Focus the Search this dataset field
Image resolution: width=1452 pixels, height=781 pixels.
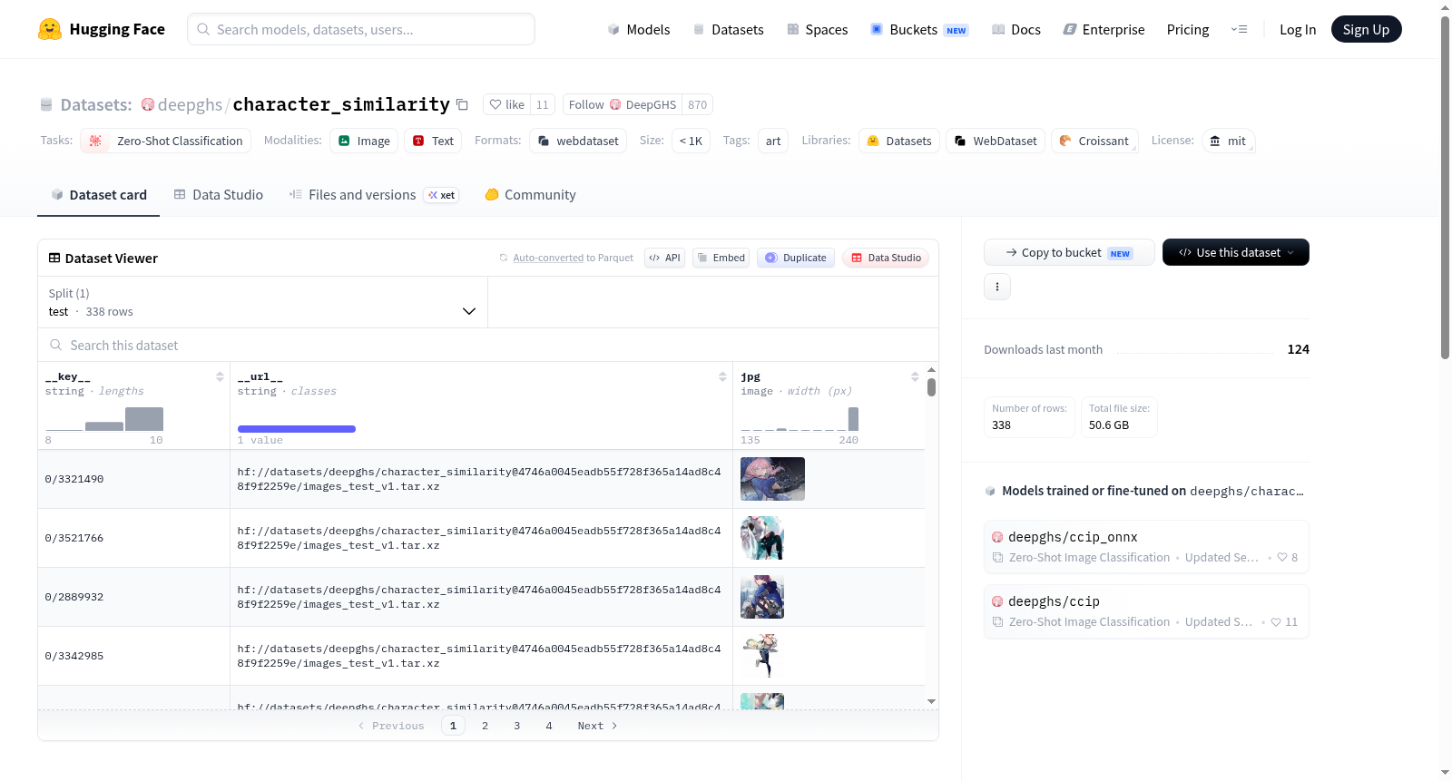[x=488, y=346]
